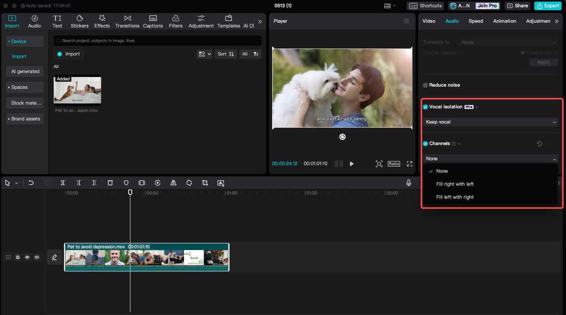Reset the Channels setting
This screenshot has height=315, width=566.
tap(539, 144)
